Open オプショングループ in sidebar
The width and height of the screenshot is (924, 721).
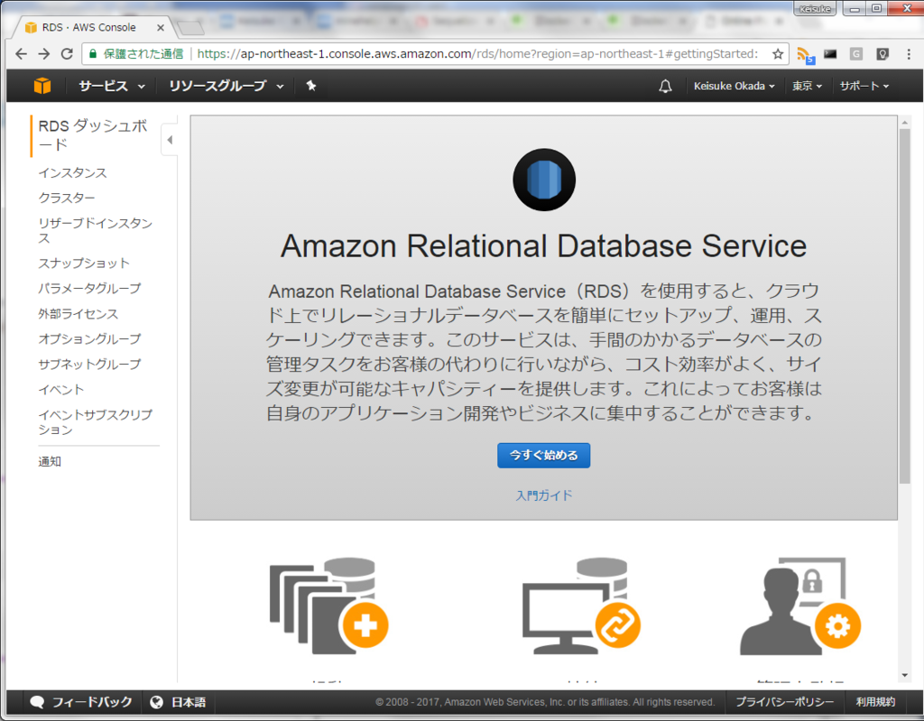(x=89, y=339)
